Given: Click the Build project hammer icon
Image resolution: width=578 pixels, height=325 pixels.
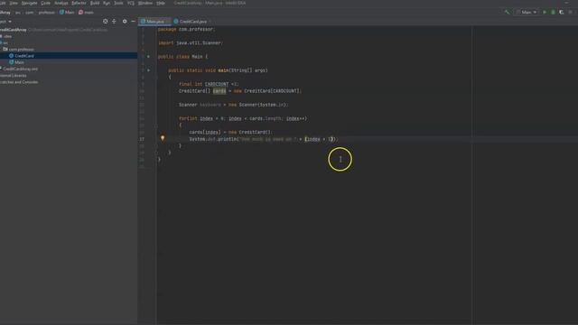Looking at the screenshot, I should (x=507, y=12).
